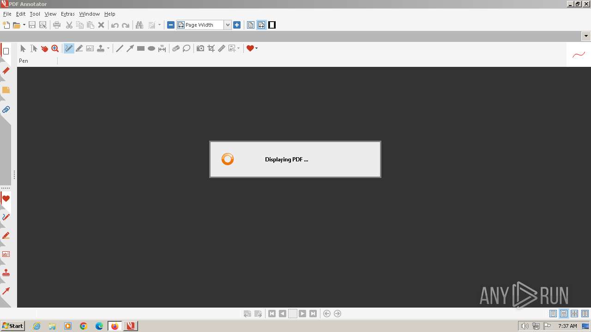The height and width of the screenshot is (332, 591).
Task: Open the Annotations note sidebar tab
Action: tap(6, 90)
